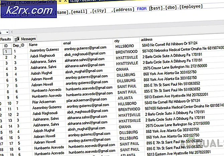Select abdi_maghsoudi@gmail.com in row ID 2
Screen dimensions: 224x156
coord(85,54)
